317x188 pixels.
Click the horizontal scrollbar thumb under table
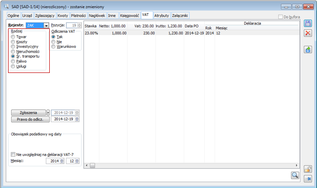tap(92, 165)
